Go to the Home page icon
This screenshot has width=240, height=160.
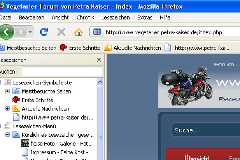pyautogui.click(x=79, y=32)
